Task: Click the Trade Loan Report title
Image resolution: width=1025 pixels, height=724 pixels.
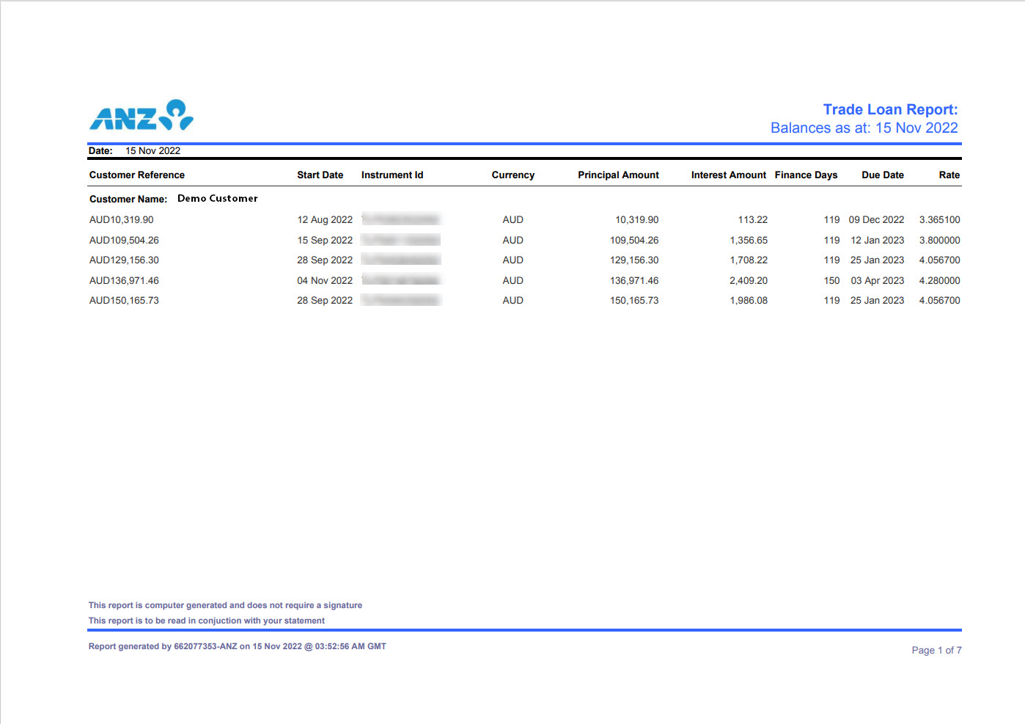Action: (889, 109)
